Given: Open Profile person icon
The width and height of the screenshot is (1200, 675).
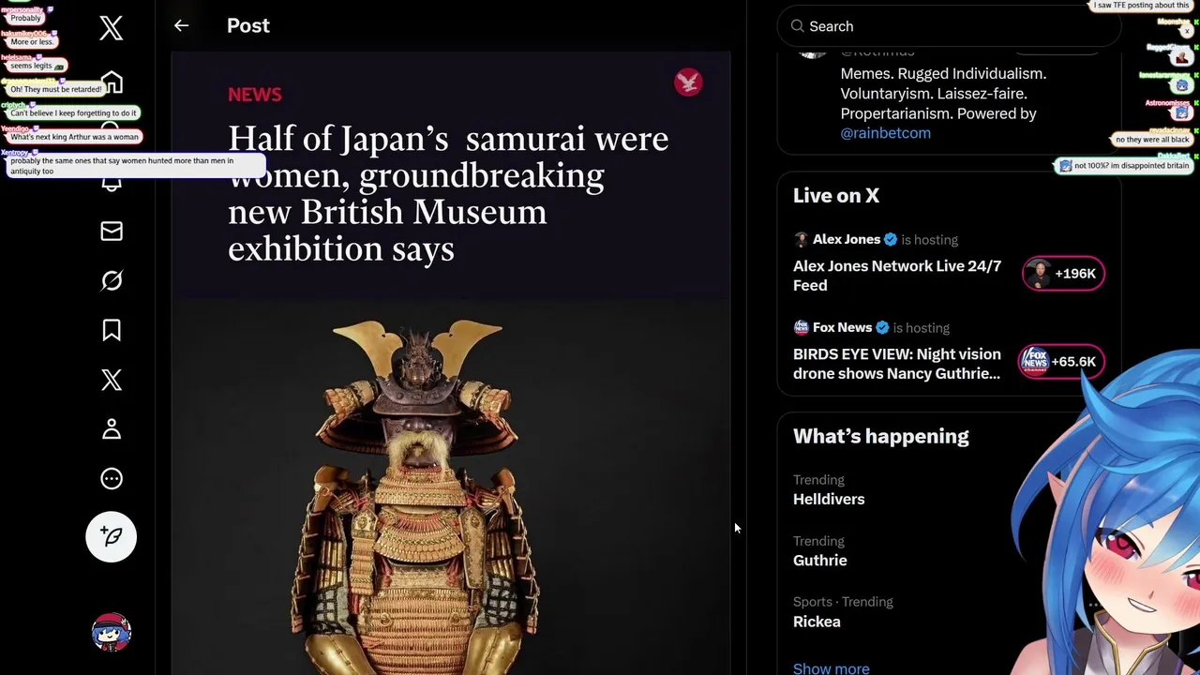Looking at the screenshot, I should 112,429.
